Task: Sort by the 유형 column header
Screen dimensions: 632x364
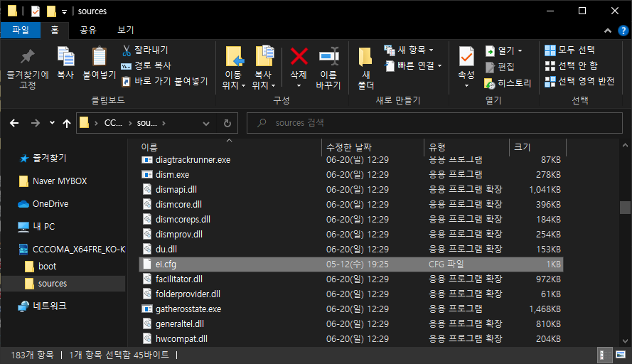Action: [466, 147]
